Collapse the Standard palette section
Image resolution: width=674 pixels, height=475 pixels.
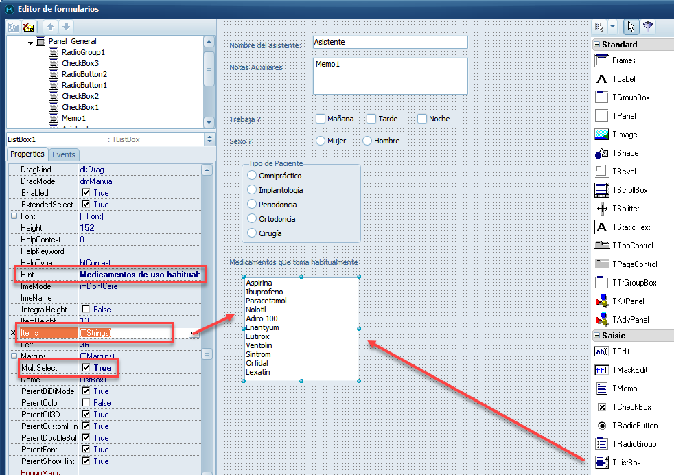click(597, 45)
